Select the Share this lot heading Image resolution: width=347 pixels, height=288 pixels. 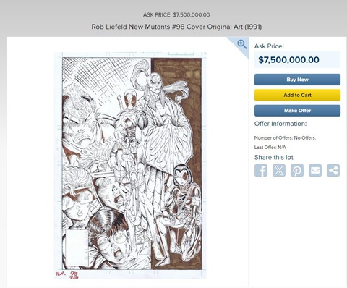tap(274, 158)
